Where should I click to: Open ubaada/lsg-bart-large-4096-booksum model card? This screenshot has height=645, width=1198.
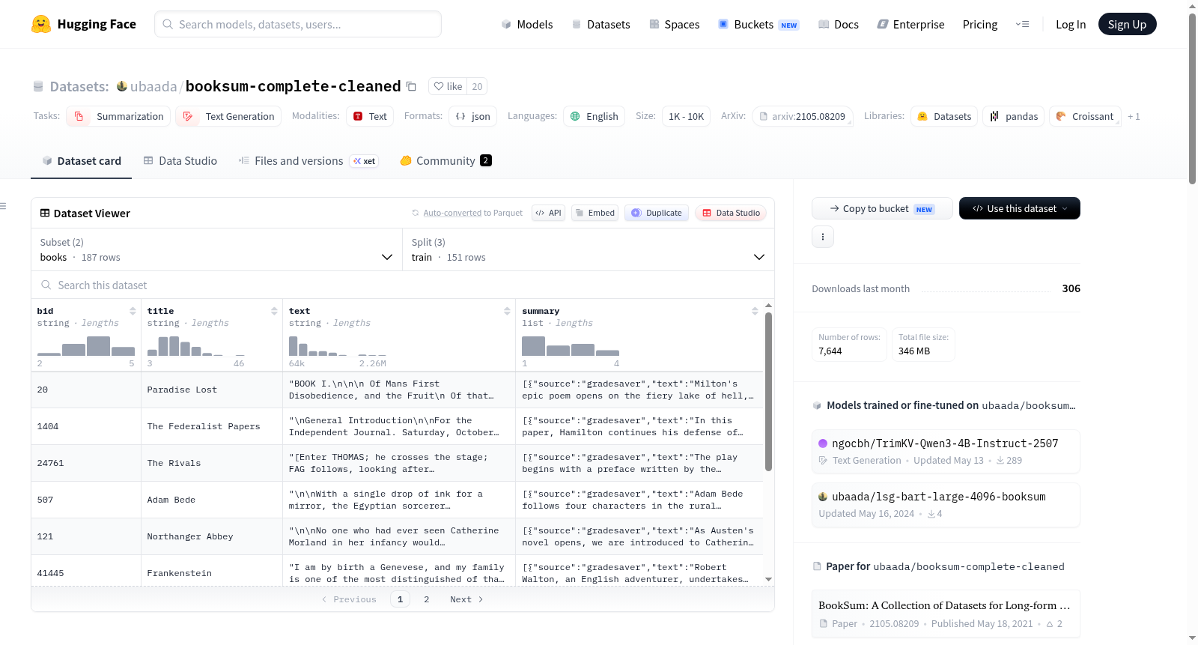click(946, 505)
